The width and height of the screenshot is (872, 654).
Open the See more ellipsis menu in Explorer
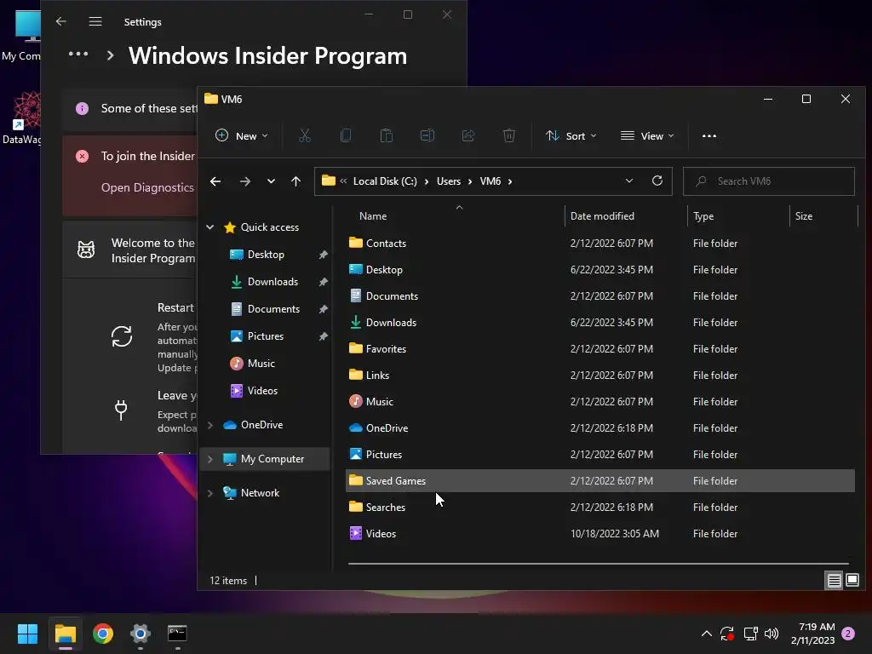point(709,135)
